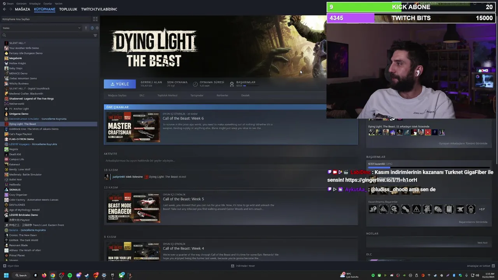498x280 pixels.
Task: Click the Windows taskbar Search box
Action: point(21,275)
